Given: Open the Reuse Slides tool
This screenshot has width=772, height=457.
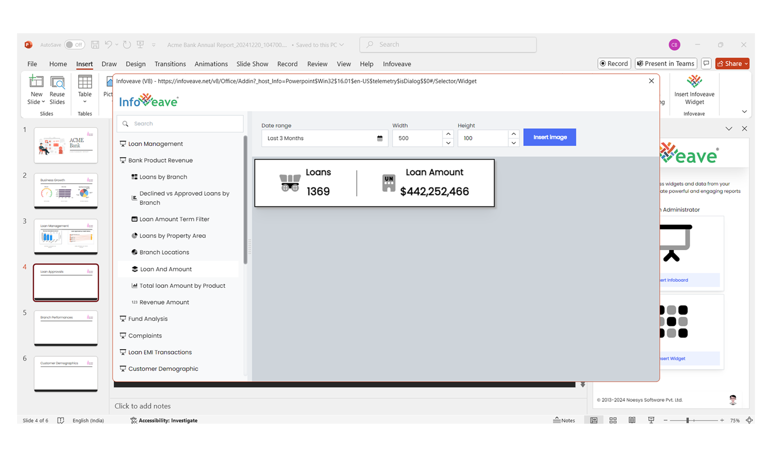Looking at the screenshot, I should pyautogui.click(x=57, y=82).
